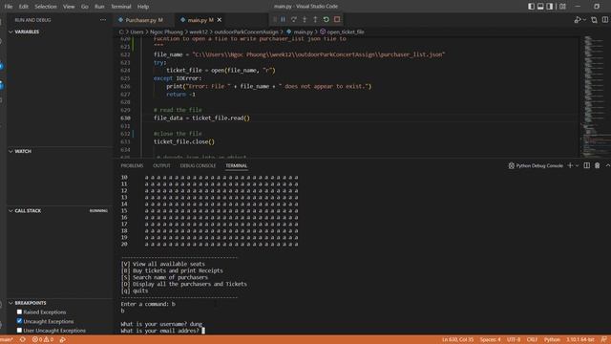Click the main.py breadcrumb item

point(300,32)
